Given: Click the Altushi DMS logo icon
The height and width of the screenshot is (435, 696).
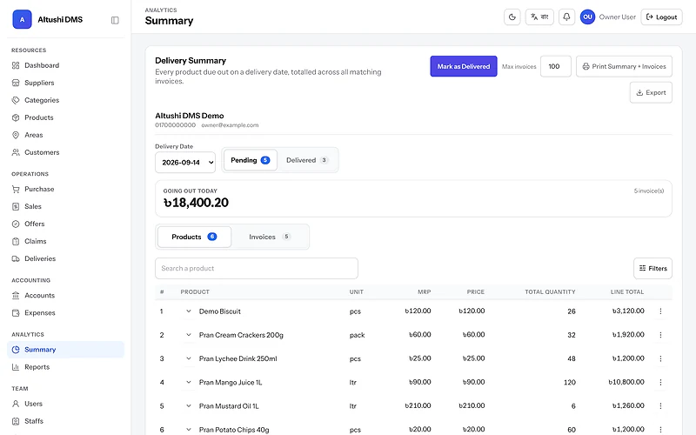Looking at the screenshot, I should pos(22,19).
